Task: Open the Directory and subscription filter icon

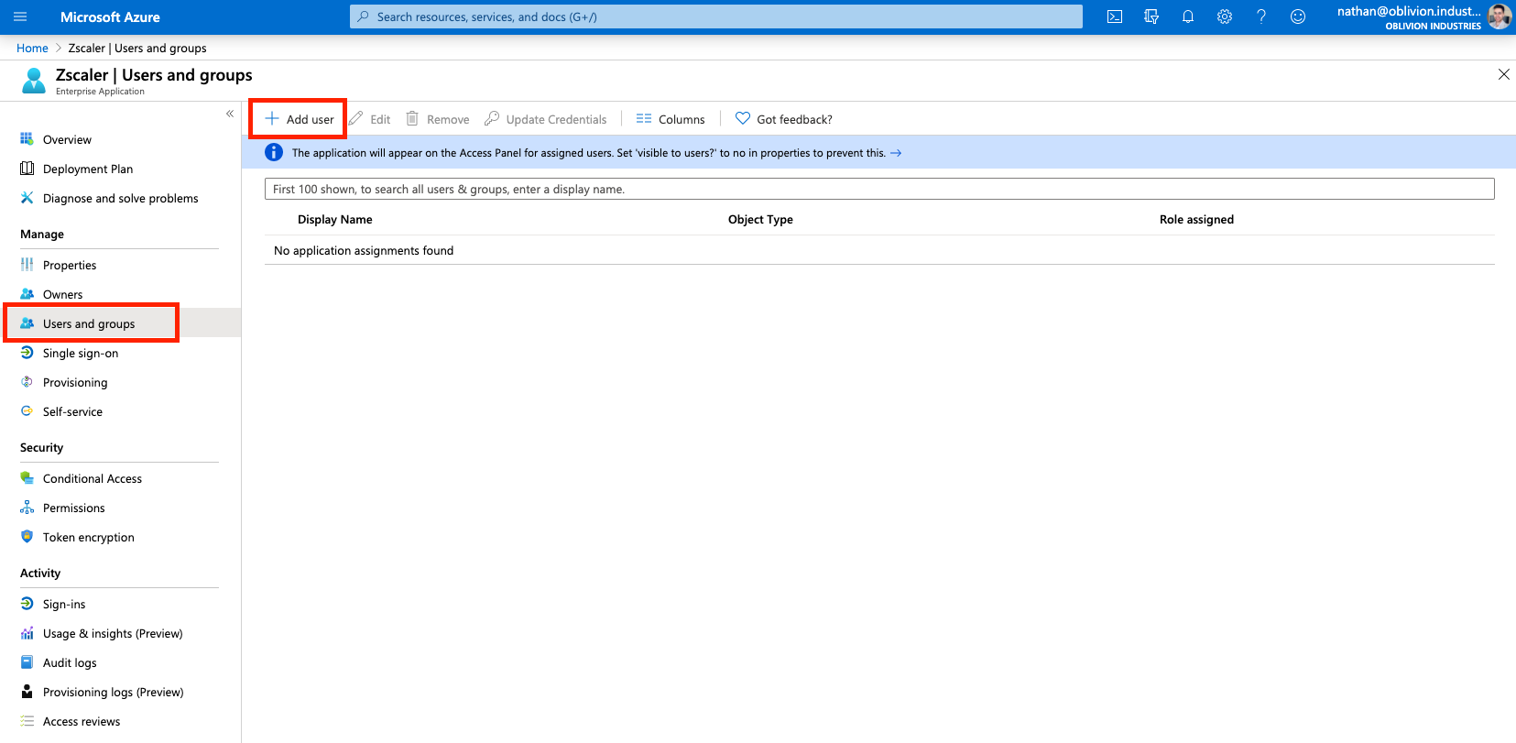Action: (x=1151, y=16)
